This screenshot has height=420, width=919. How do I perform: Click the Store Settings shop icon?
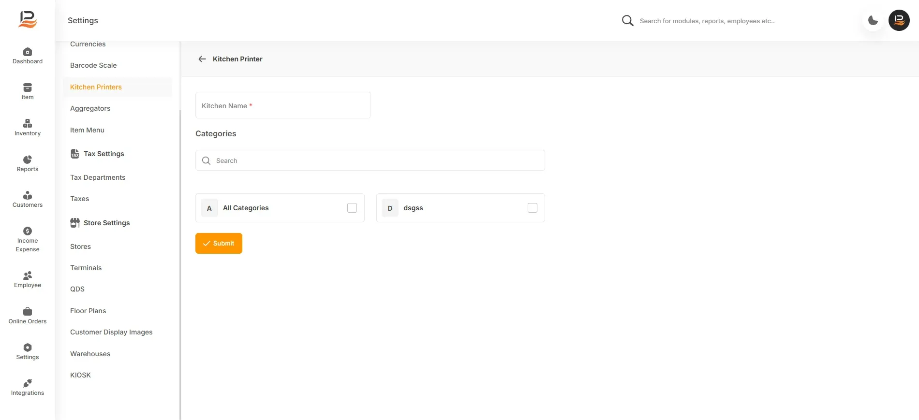click(x=75, y=223)
